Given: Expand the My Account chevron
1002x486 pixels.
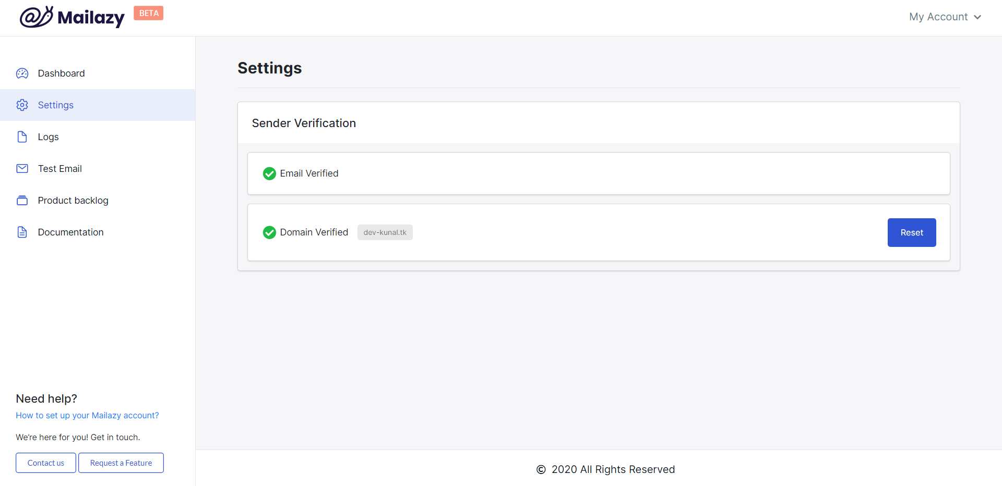Looking at the screenshot, I should (977, 17).
